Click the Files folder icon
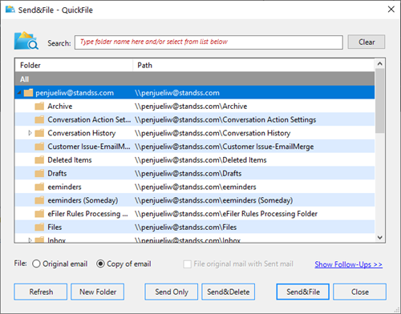This screenshot has width=401, height=314. point(39,227)
